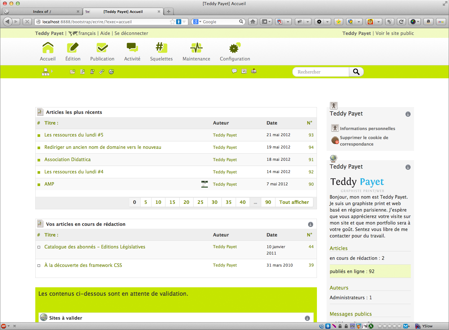
Task: Open the Google search engine dropdown
Action: click(197, 22)
